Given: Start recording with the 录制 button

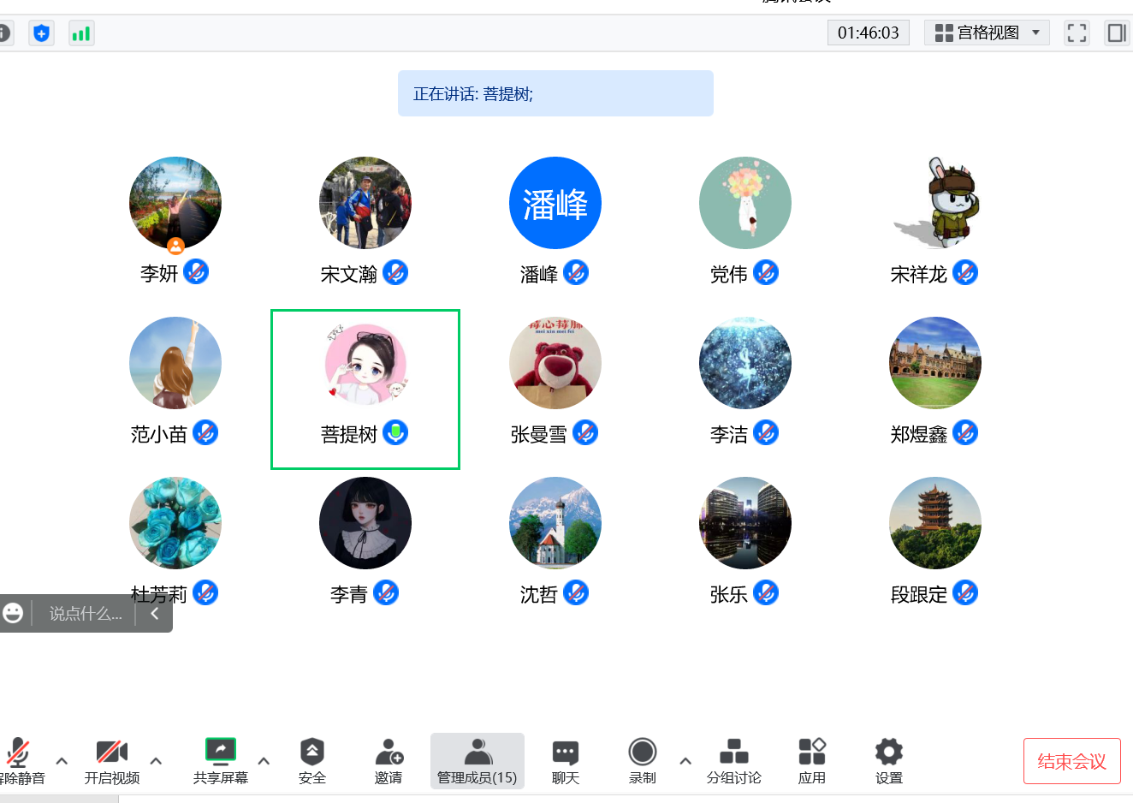Looking at the screenshot, I should coord(642,760).
